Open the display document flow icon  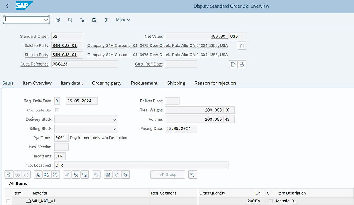click(x=94, y=20)
